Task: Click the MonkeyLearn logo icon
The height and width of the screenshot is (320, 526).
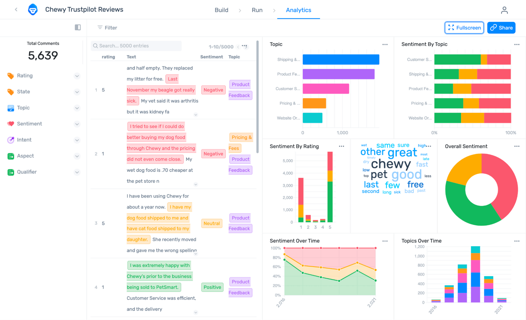Action: [33, 10]
